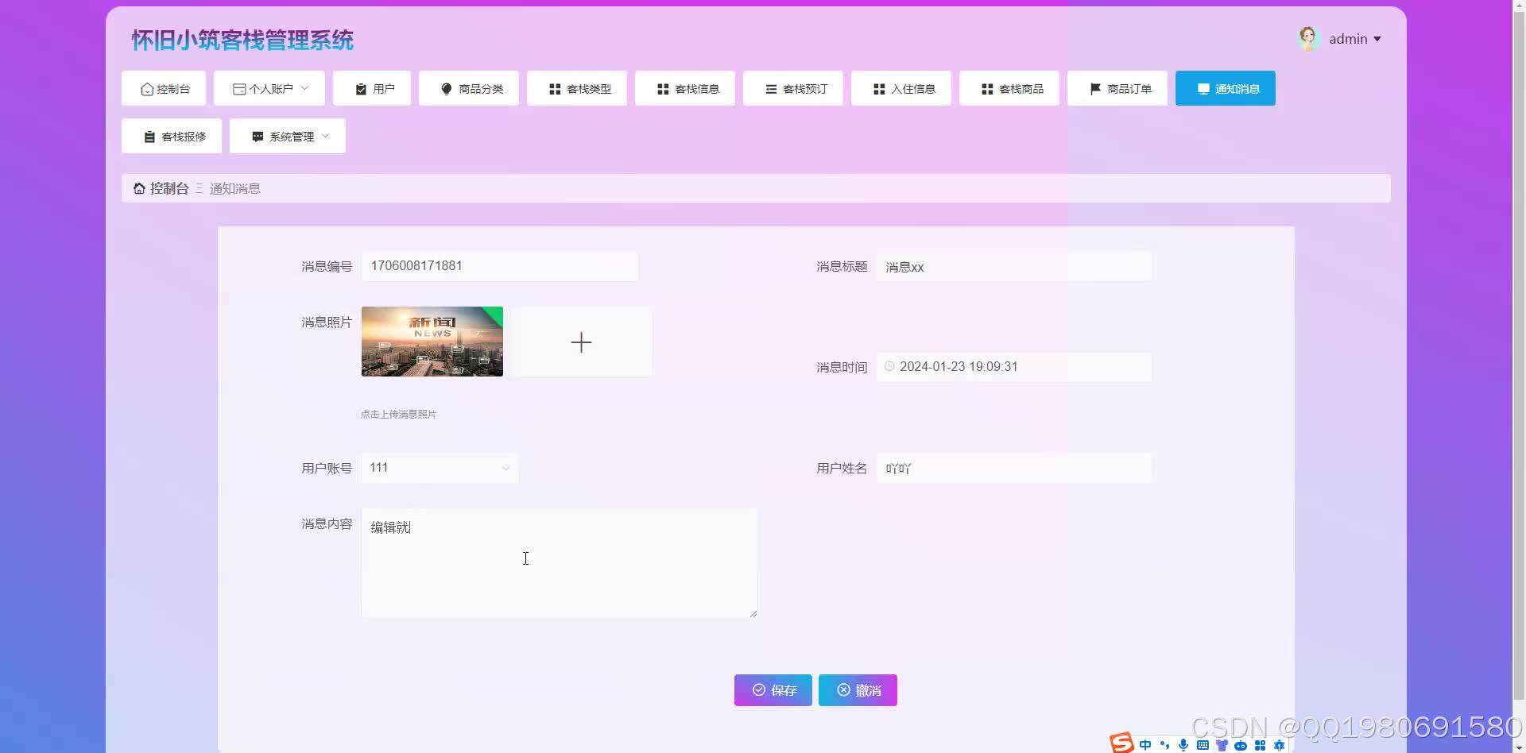Click the 撤销 cancel button
This screenshot has width=1526, height=753.
pos(857,689)
